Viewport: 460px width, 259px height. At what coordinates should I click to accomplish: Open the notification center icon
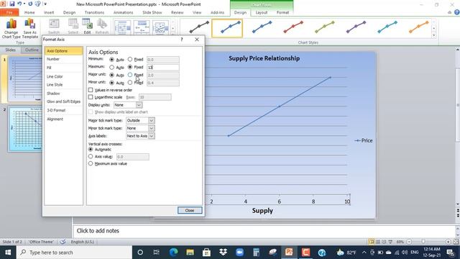(451, 253)
